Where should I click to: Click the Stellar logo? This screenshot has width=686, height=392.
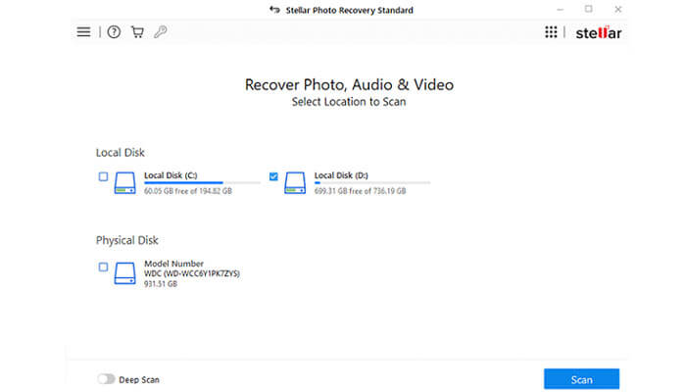(599, 32)
